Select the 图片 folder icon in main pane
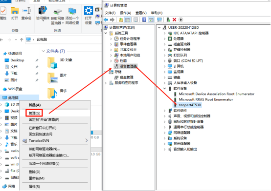The image size is (271, 191). point(52,78)
